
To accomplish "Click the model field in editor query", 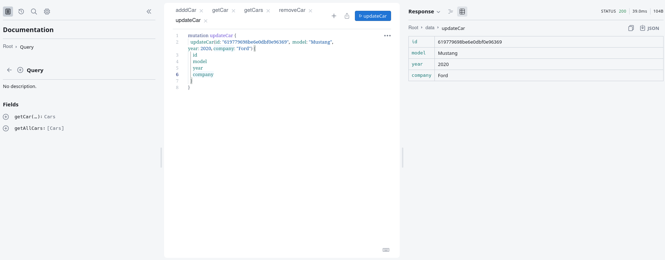I will coord(200,62).
